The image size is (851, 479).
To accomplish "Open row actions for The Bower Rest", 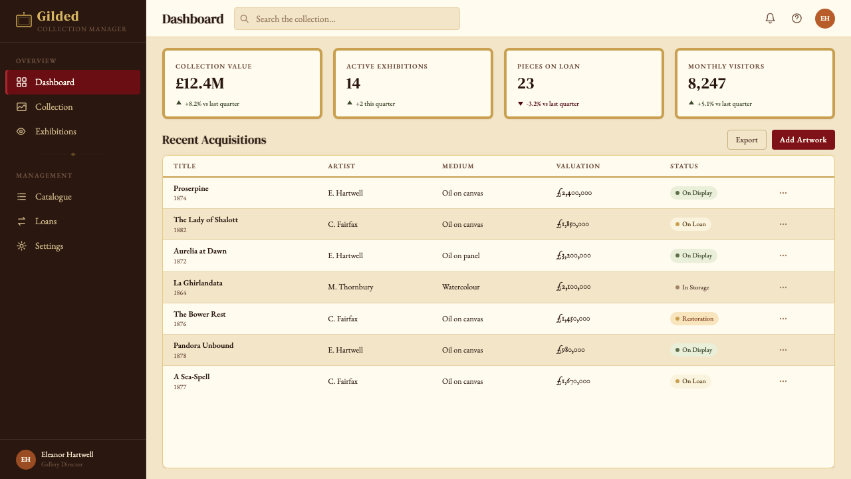I will click(783, 319).
